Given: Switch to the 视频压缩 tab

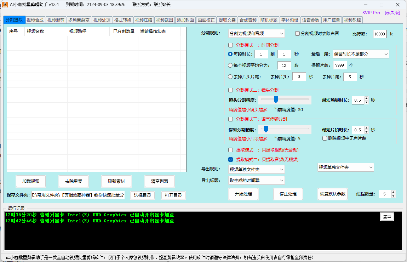Looking at the screenshot, I should [x=144, y=20].
